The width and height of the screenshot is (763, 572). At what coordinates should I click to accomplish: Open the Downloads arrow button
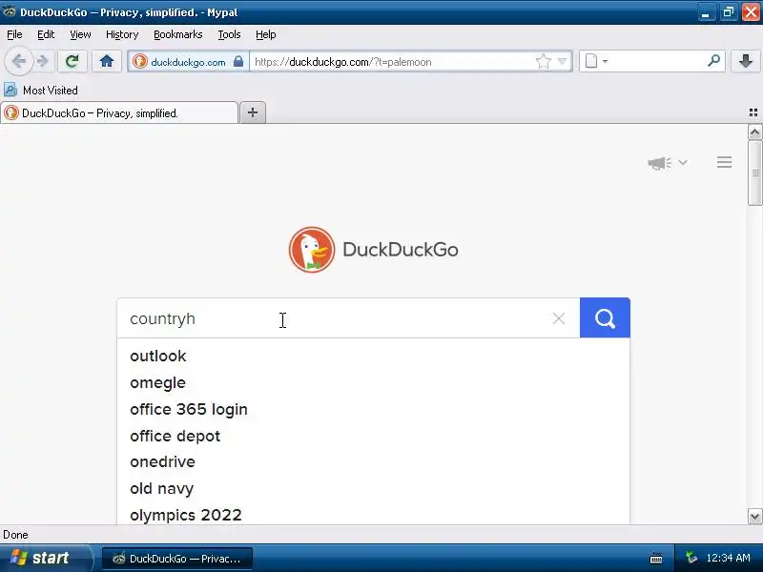(x=746, y=61)
